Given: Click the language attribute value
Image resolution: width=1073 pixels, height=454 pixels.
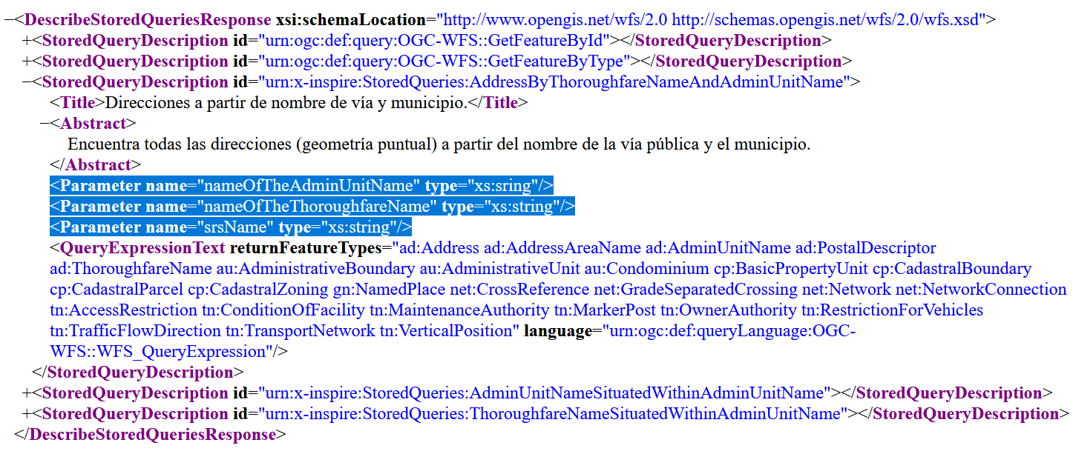Looking at the screenshot, I should pyautogui.click(x=779, y=330).
